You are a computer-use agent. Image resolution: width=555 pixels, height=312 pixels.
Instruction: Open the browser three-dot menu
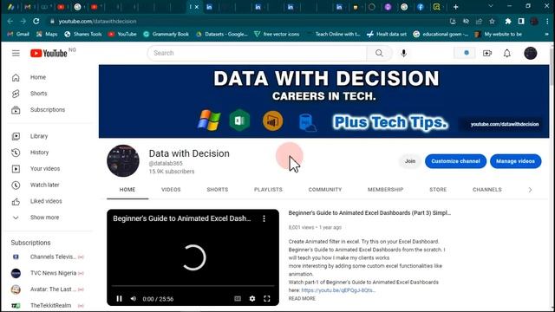point(547,21)
